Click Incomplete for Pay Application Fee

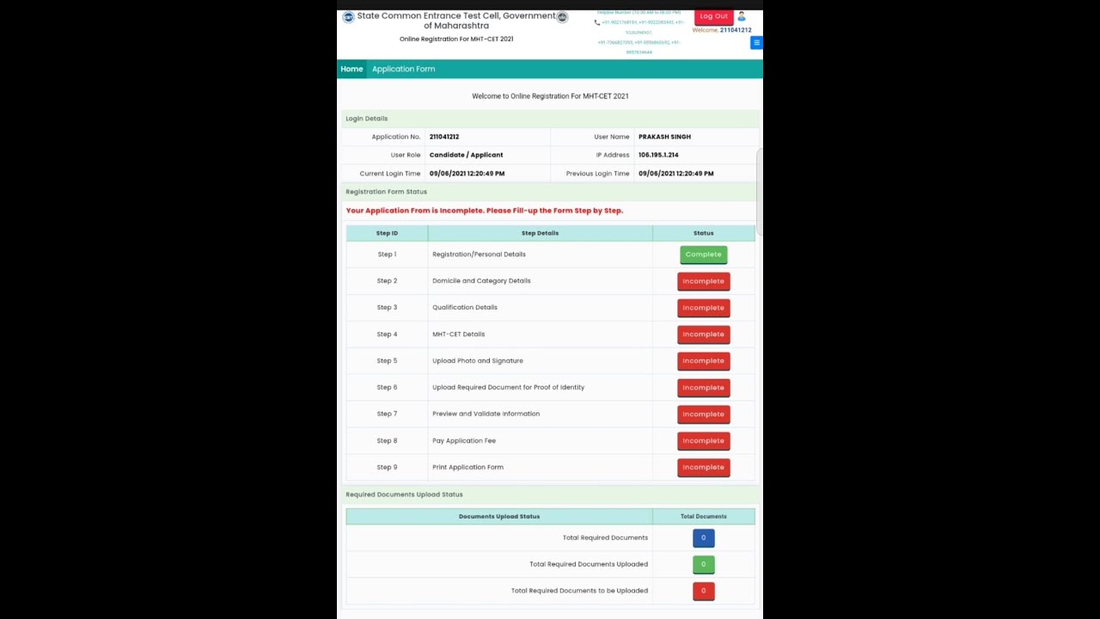coord(704,441)
